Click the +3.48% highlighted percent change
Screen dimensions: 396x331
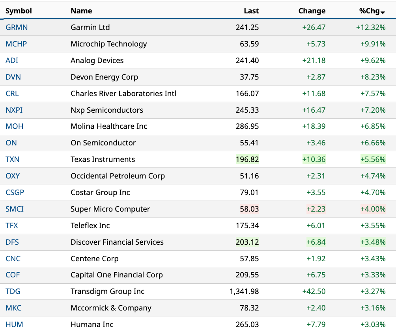pos(373,242)
